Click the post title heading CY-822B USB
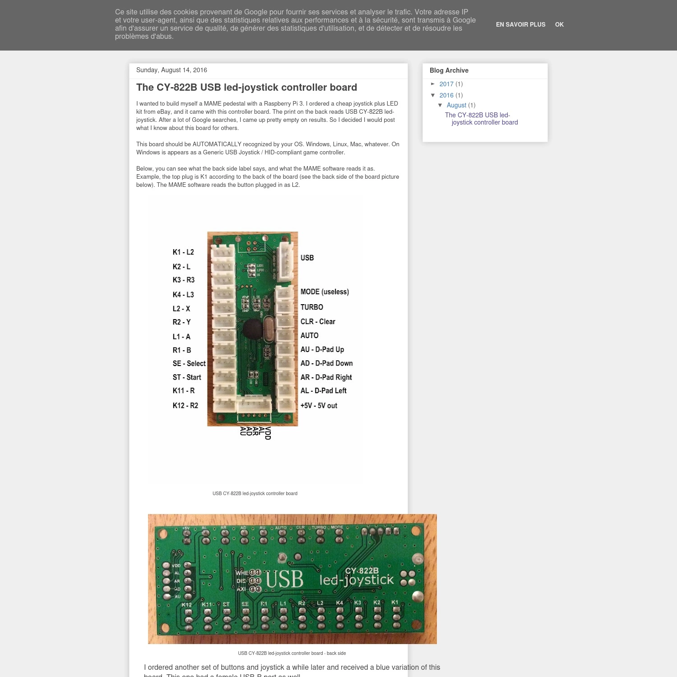This screenshot has width=677, height=677. (246, 88)
